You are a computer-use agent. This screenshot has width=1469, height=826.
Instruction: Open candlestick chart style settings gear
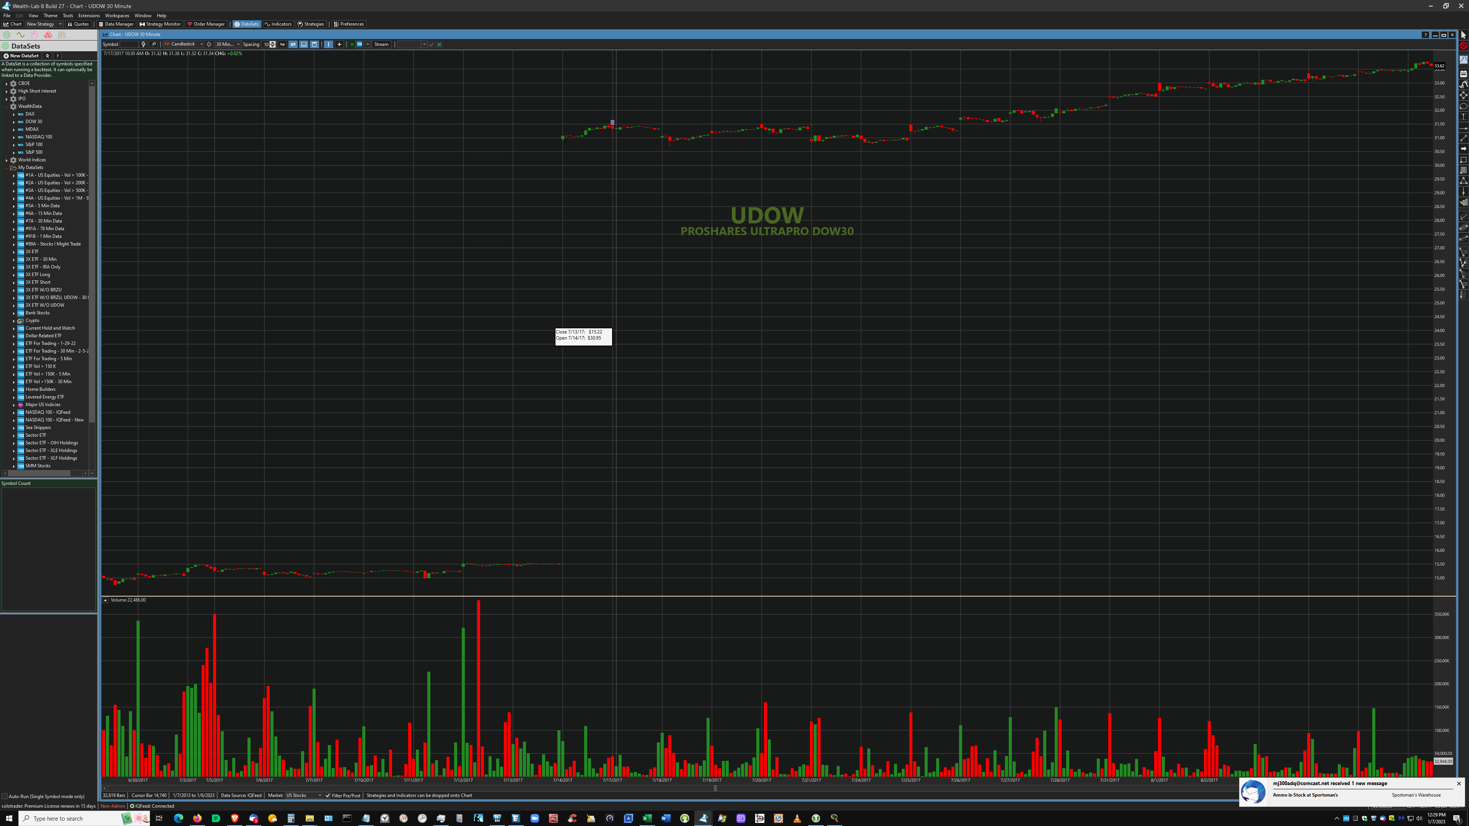(x=209, y=44)
